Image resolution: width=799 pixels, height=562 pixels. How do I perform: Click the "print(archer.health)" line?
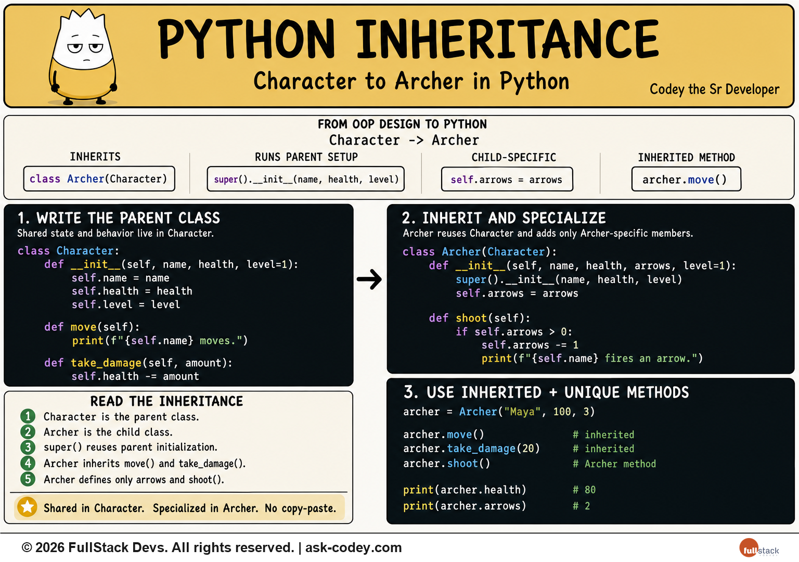[465, 490]
